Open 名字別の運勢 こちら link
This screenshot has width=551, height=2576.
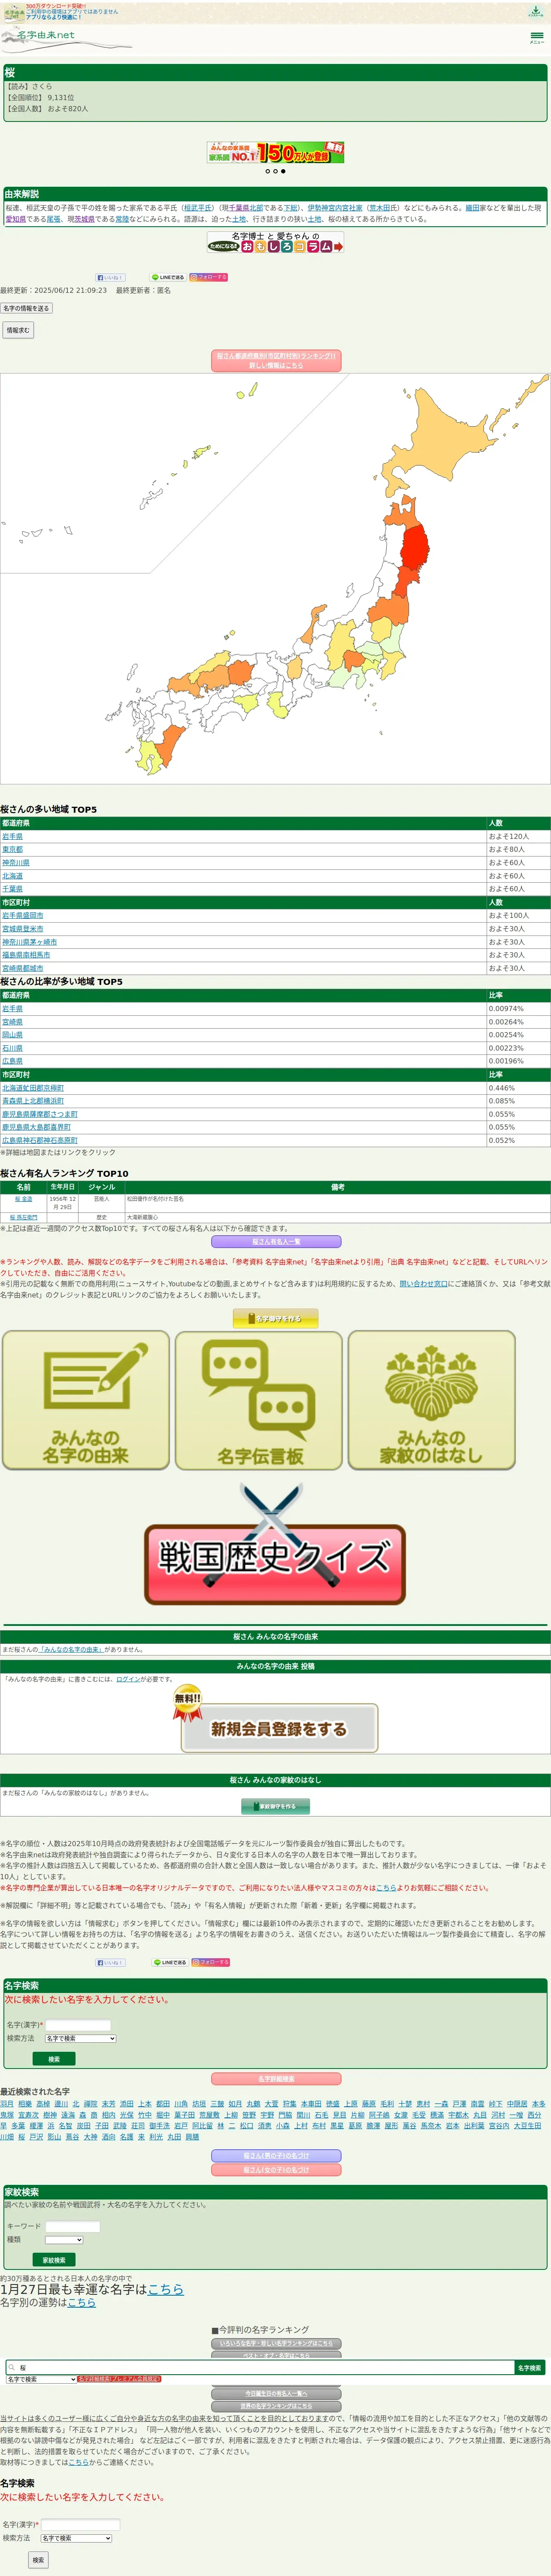pos(82,2302)
